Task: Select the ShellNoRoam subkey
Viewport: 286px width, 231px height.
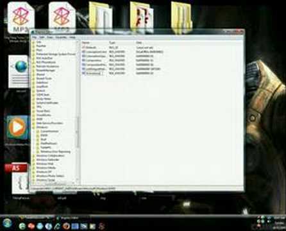Action: (49, 144)
